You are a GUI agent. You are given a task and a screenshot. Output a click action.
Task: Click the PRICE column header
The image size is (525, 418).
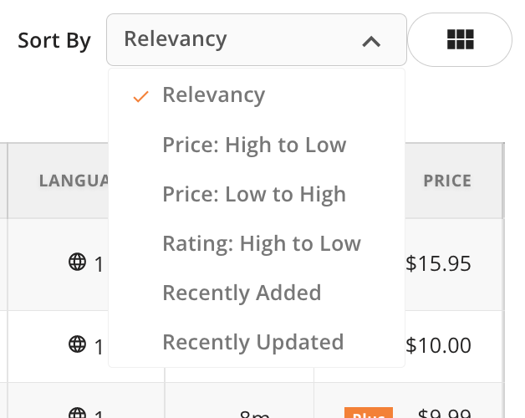pyautogui.click(x=447, y=181)
